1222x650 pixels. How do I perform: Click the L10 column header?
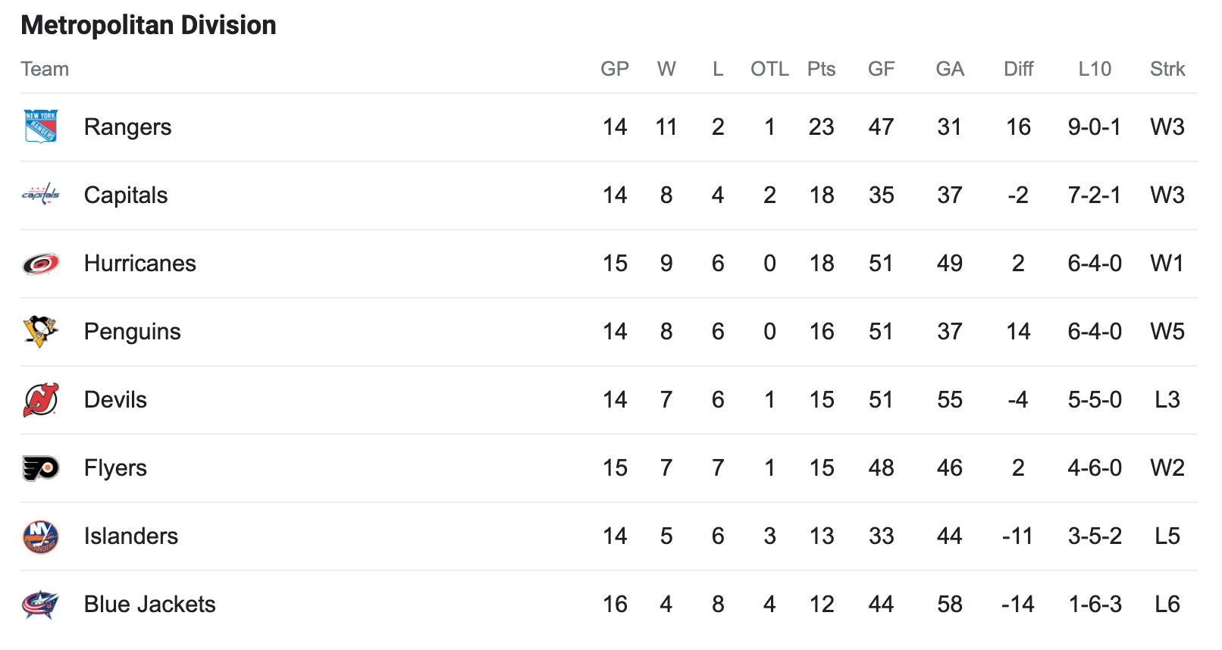pos(1095,69)
